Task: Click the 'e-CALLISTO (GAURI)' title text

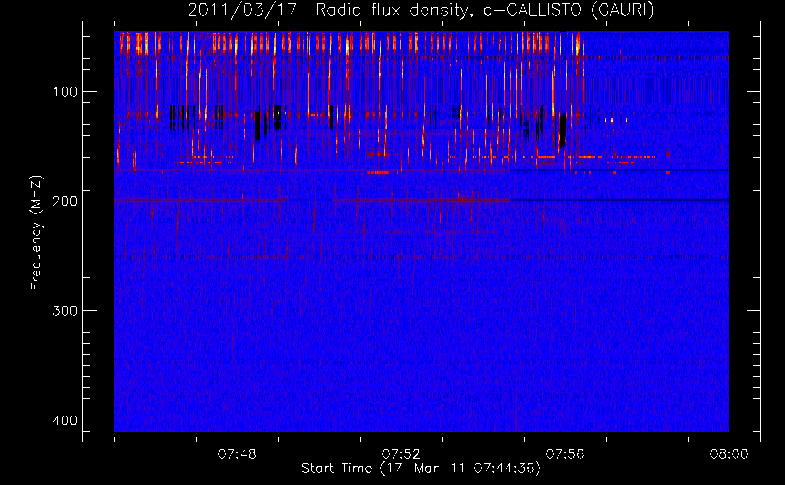Action: [x=569, y=10]
